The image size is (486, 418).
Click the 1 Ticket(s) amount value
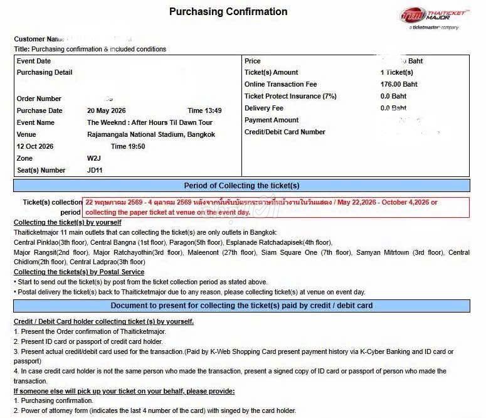click(397, 72)
